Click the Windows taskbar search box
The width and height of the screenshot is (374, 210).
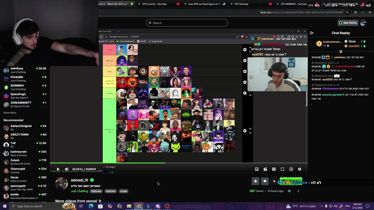click(x=43, y=206)
